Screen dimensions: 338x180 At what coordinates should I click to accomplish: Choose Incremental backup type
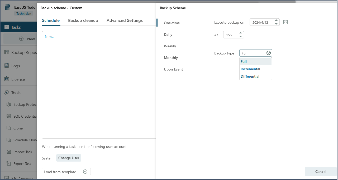click(x=250, y=69)
